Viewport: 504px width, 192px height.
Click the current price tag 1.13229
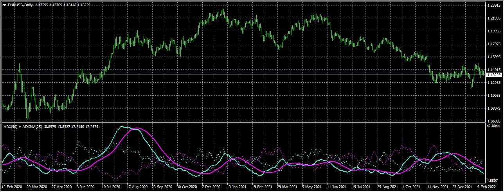point(493,75)
